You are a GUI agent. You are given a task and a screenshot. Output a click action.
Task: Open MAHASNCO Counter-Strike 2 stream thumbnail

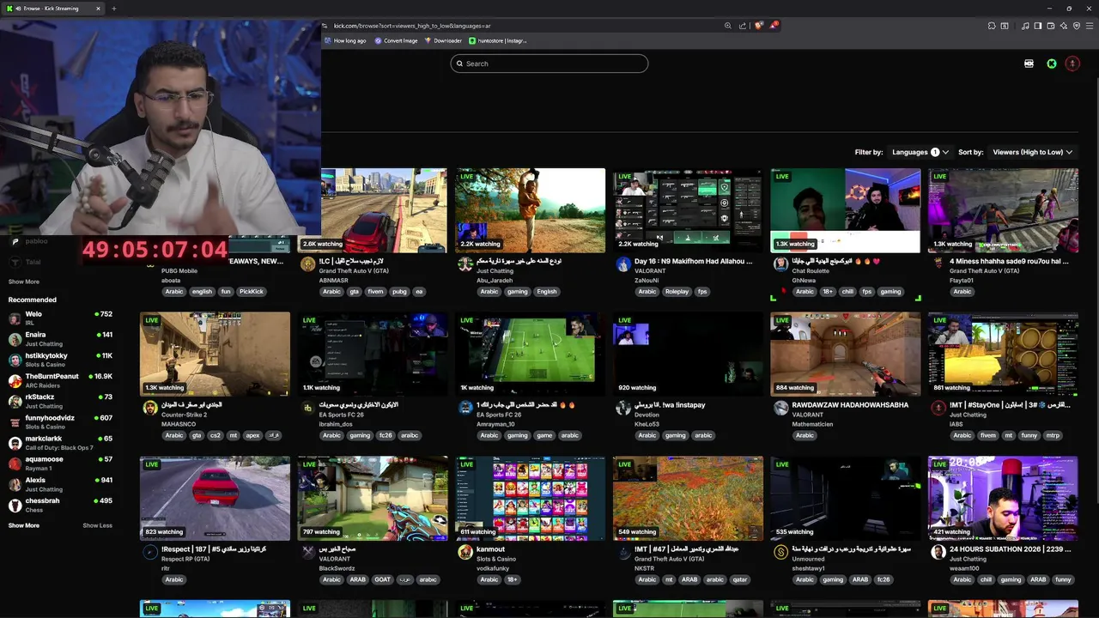point(215,354)
